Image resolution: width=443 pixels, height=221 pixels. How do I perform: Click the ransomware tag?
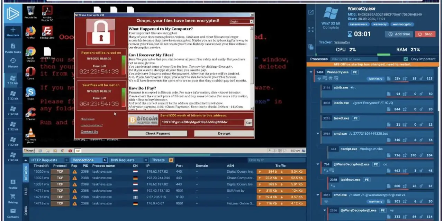click(x=359, y=25)
